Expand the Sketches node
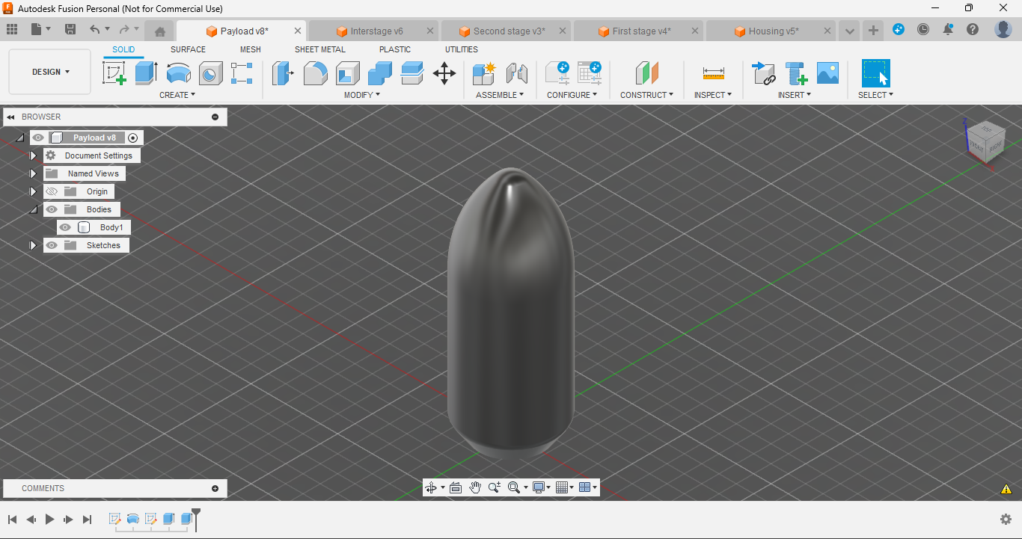This screenshot has height=539, width=1022. [33, 245]
